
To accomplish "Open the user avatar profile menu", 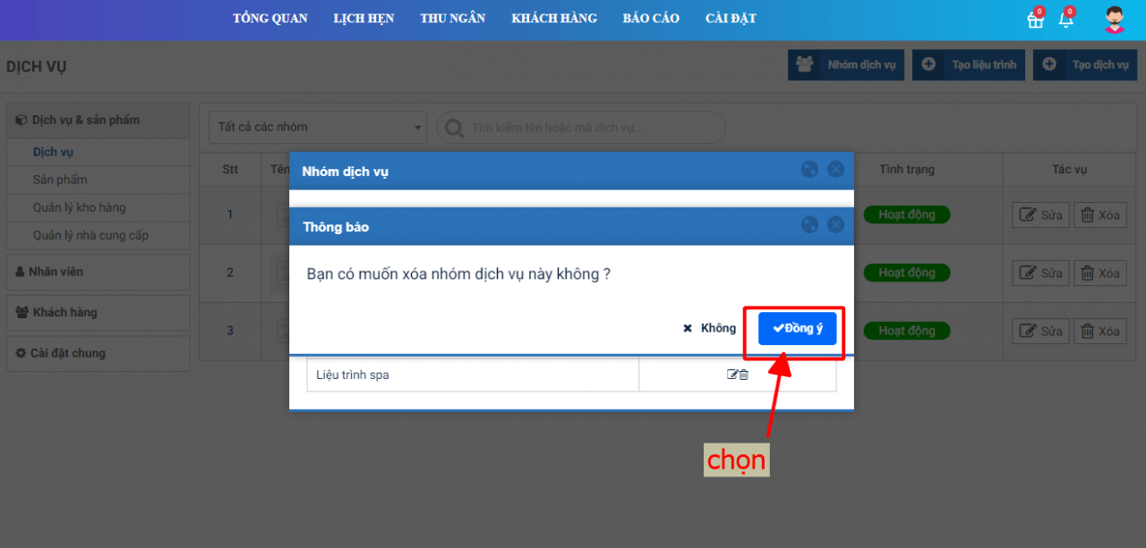I will (1114, 20).
